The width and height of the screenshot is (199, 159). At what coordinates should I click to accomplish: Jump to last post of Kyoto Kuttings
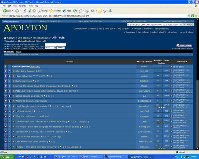[172, 81]
